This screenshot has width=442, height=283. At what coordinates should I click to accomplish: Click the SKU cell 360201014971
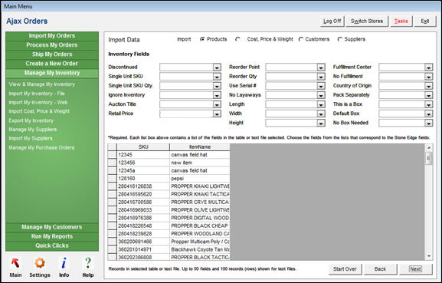click(x=143, y=250)
